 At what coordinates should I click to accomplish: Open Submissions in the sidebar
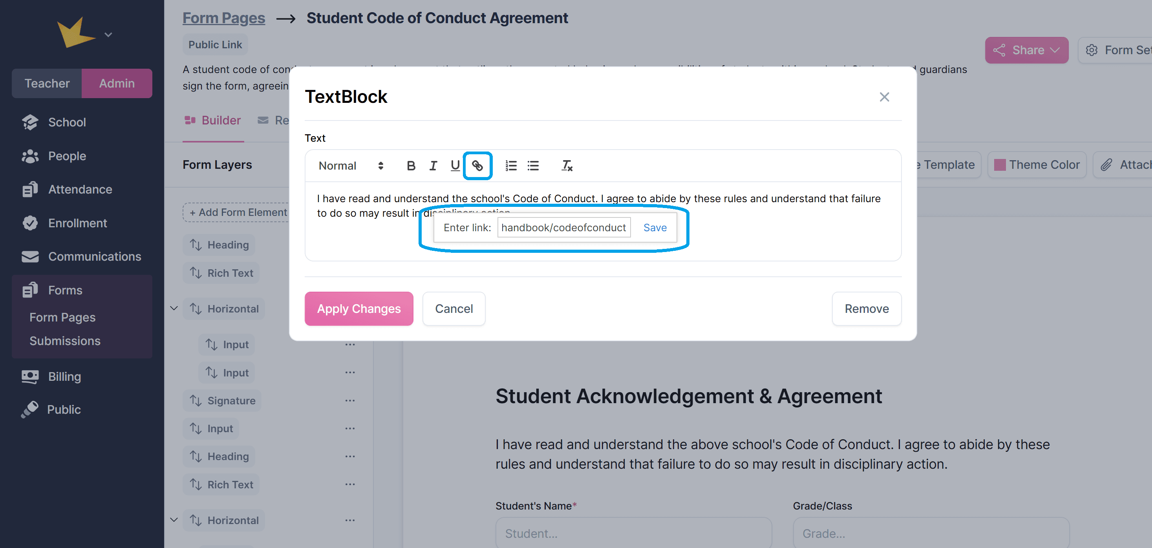[x=65, y=341]
